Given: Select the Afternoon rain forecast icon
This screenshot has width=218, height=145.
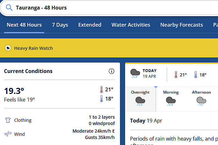Looking at the screenshot, I should 201,101.
